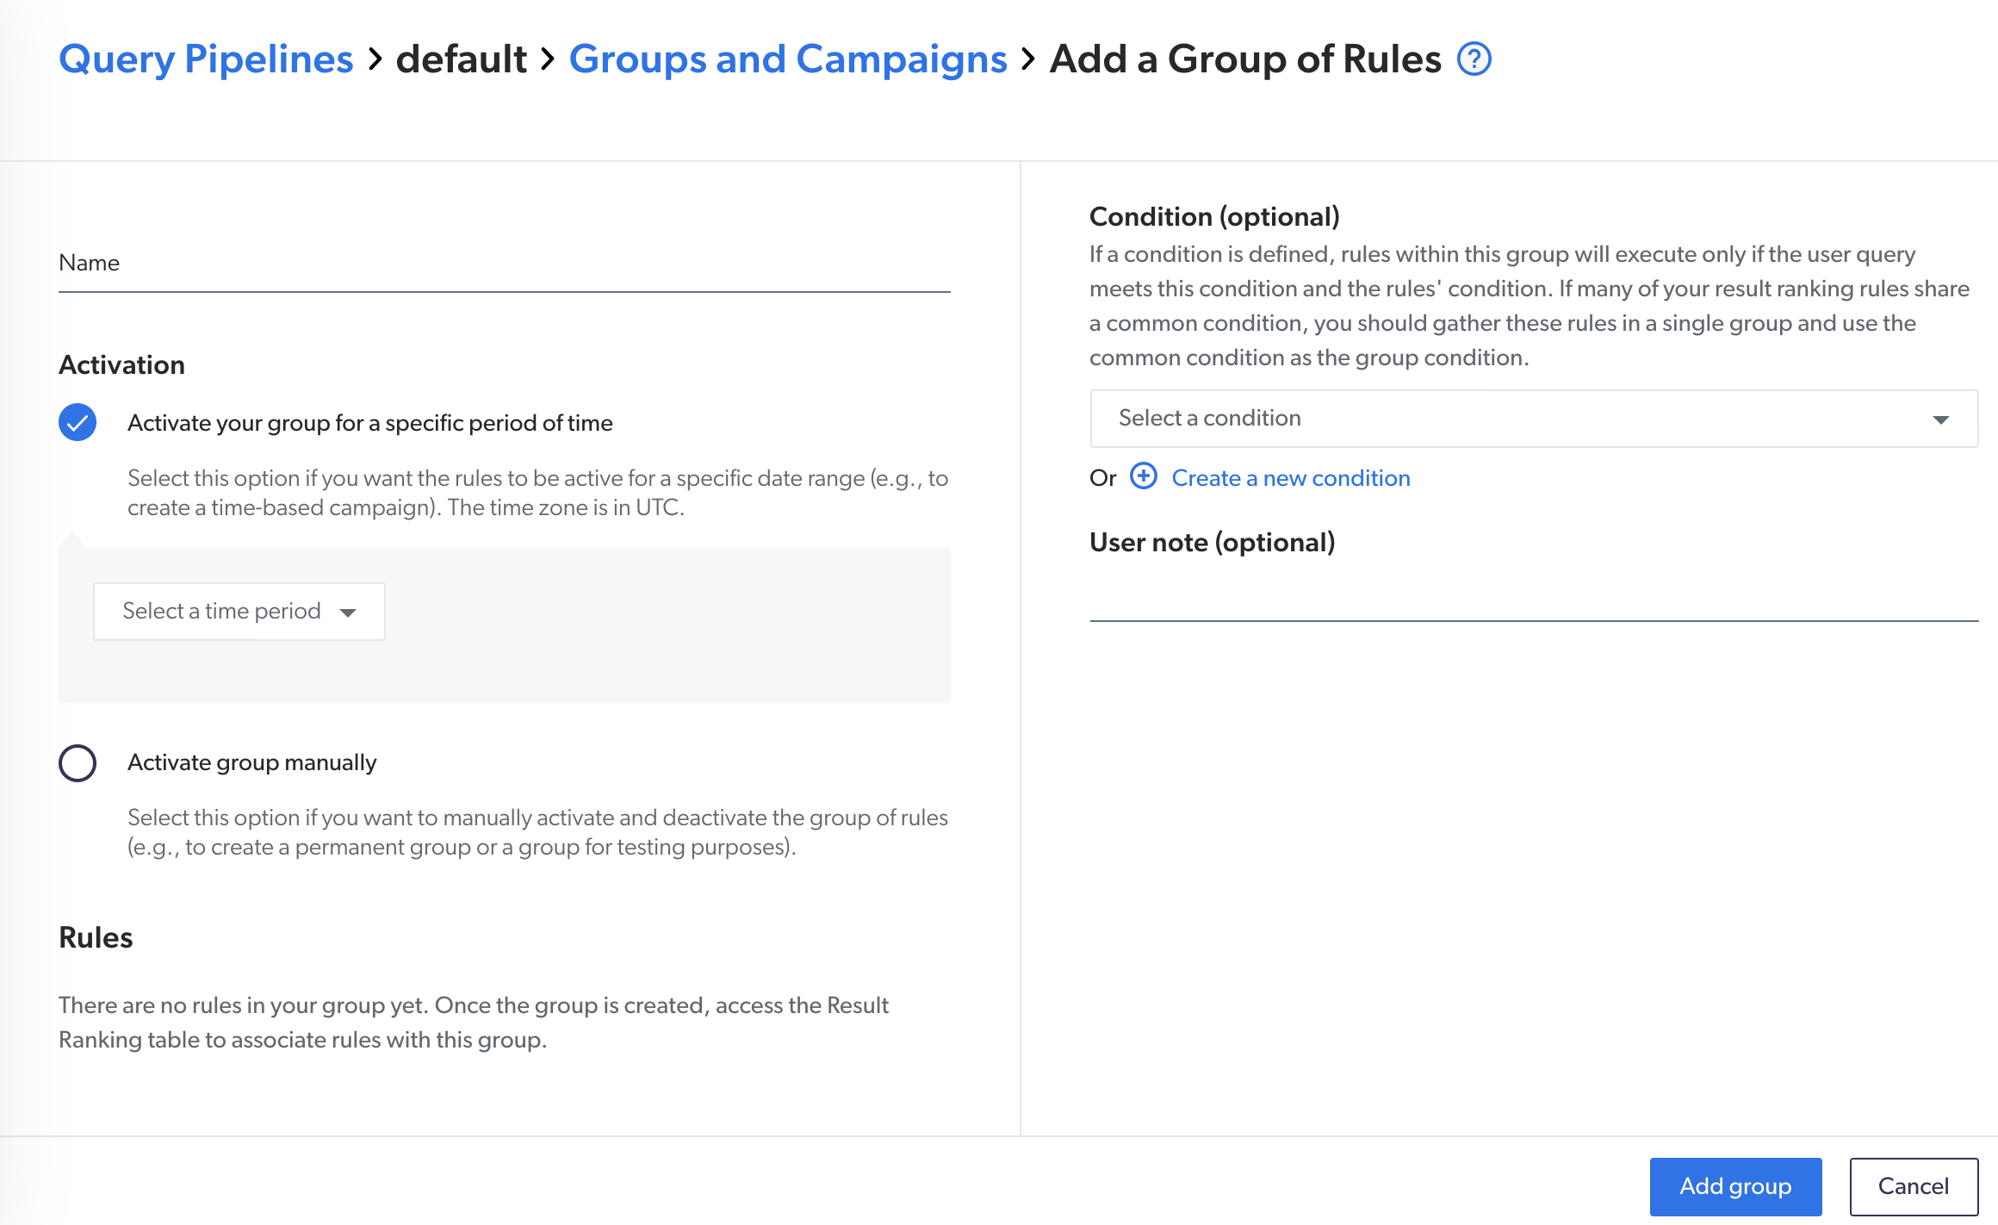Image resolution: width=1998 pixels, height=1225 pixels.
Task: Click the time period dropdown caret
Action: 348,612
